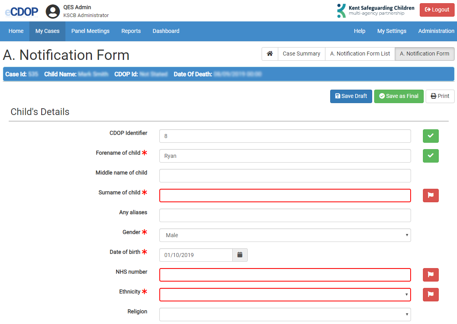
Task: Click into the Surname of child field
Action: pos(285,196)
